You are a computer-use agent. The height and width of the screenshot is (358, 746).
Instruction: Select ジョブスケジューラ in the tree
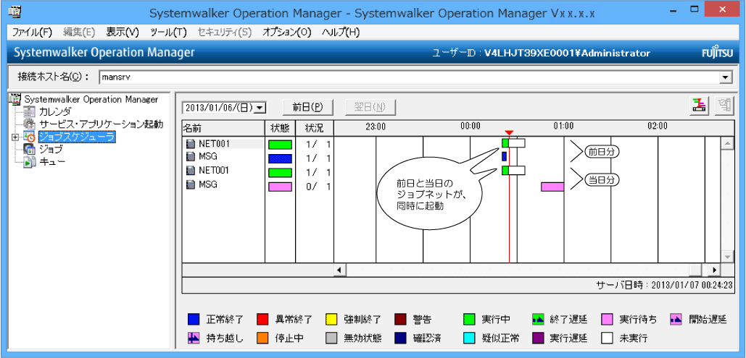click(77, 137)
